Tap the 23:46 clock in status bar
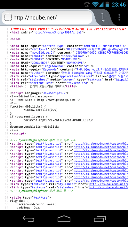 119,5
